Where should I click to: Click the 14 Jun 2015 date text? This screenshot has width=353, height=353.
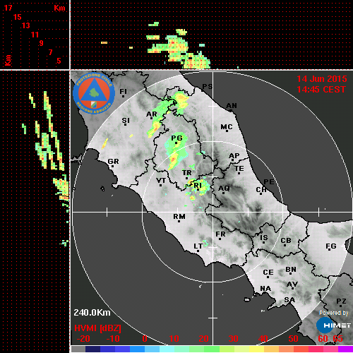click(x=322, y=79)
